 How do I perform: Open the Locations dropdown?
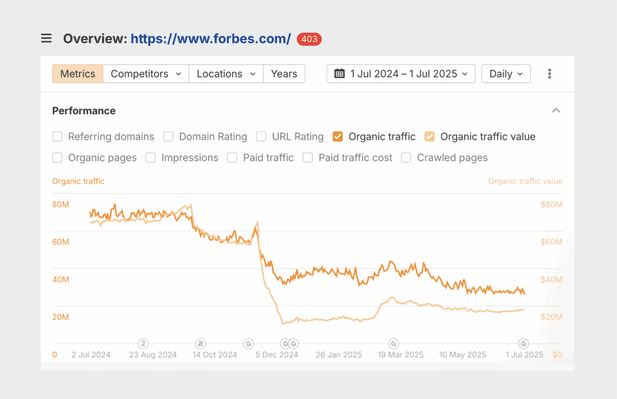(x=226, y=74)
